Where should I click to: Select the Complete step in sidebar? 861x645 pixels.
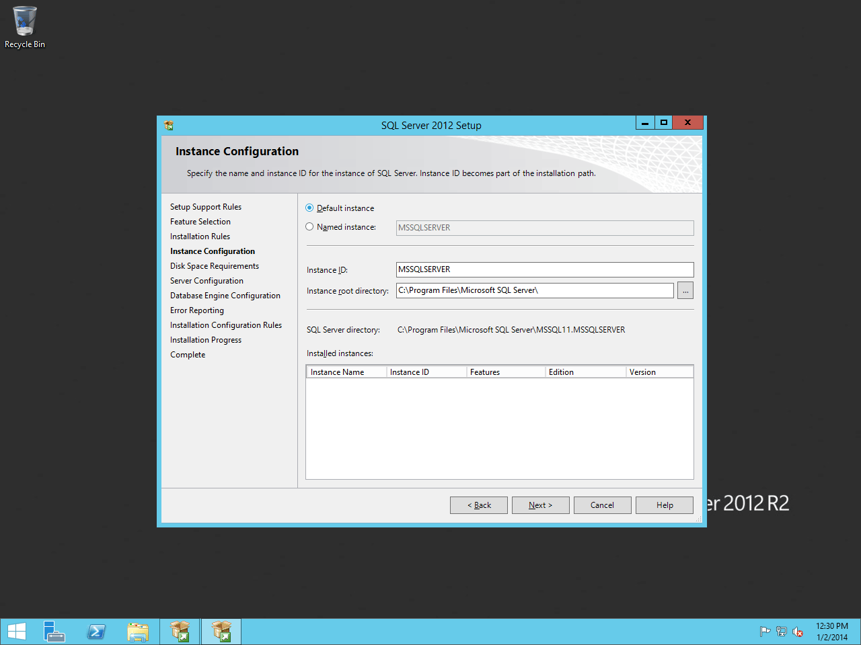point(188,355)
